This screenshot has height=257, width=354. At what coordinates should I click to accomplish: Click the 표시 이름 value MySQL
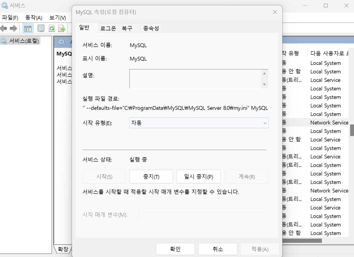click(x=138, y=59)
